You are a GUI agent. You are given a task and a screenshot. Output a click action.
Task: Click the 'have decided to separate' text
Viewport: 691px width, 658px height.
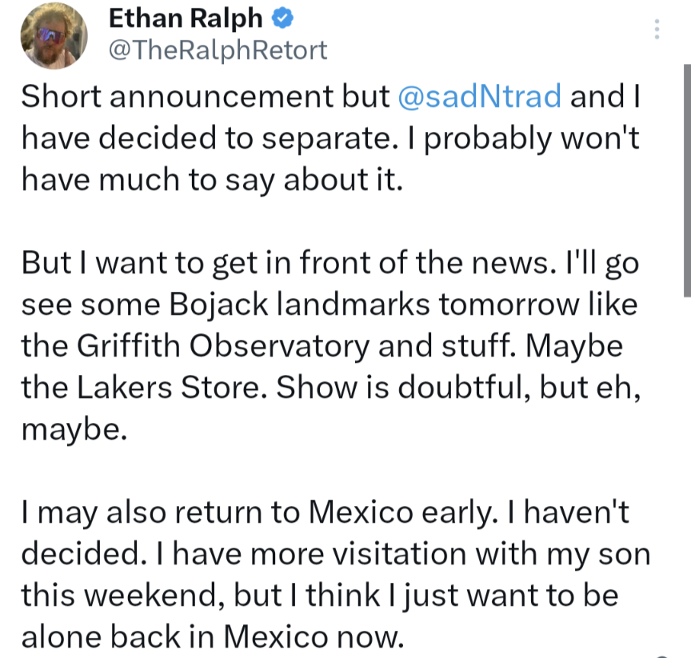206,138
